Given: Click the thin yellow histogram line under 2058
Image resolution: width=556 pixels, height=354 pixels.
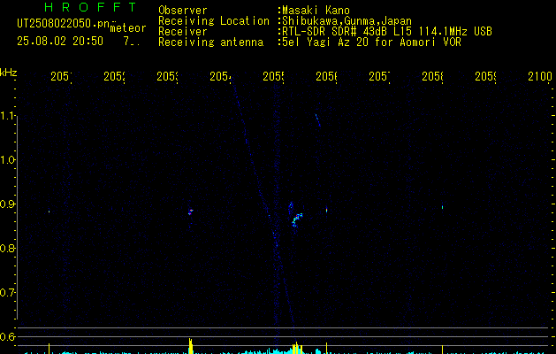Looking at the screenshot, I should point(442,350).
